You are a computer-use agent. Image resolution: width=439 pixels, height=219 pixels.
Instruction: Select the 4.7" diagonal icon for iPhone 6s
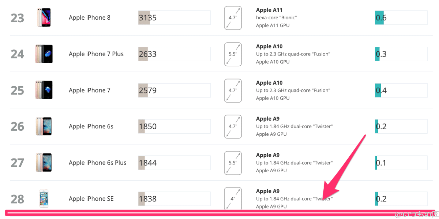pos(233,127)
